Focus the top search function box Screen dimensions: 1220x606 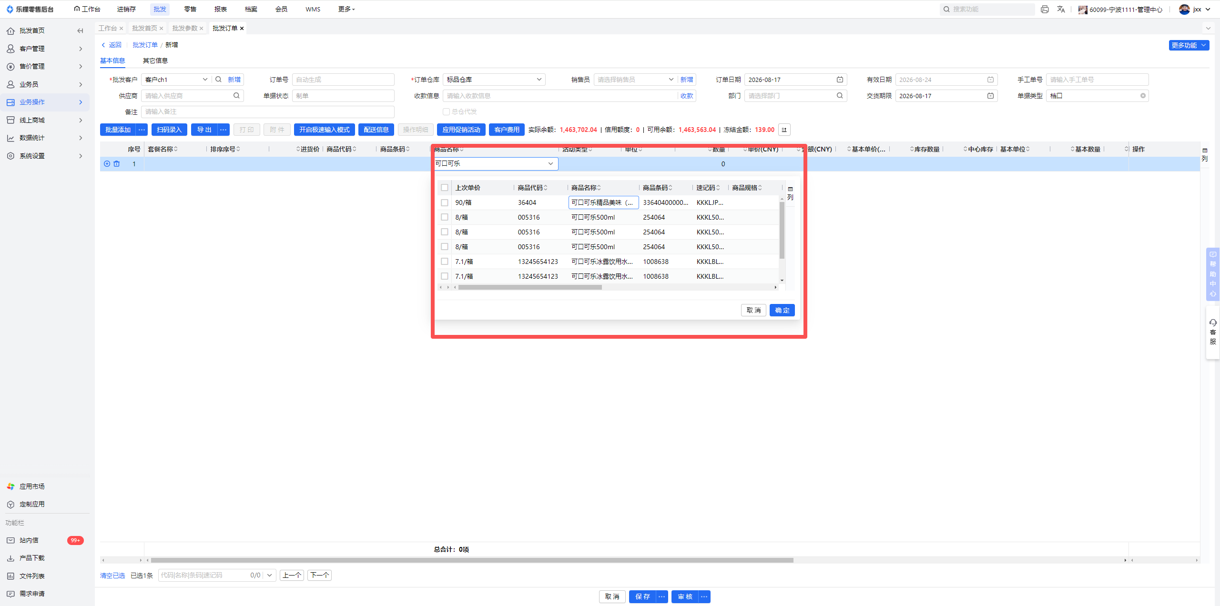pos(987,9)
